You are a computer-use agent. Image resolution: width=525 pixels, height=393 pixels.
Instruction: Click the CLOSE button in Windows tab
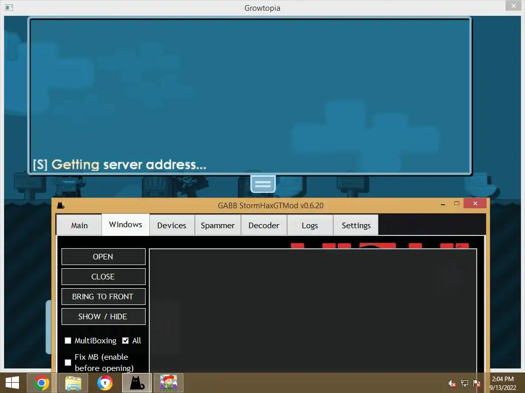coord(103,277)
